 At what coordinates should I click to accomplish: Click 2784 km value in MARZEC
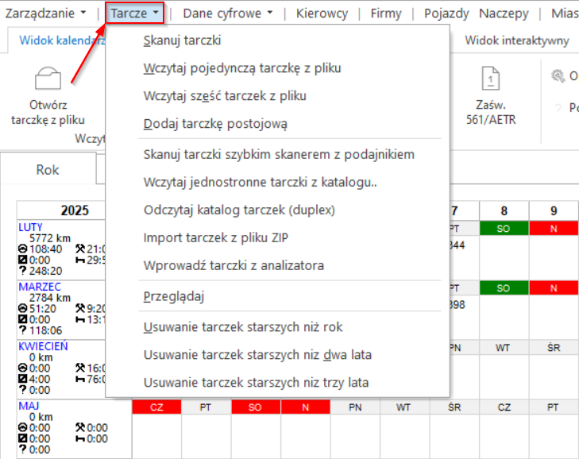click(50, 298)
